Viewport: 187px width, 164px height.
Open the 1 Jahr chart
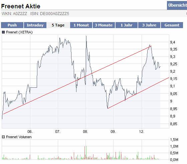pos(127,25)
